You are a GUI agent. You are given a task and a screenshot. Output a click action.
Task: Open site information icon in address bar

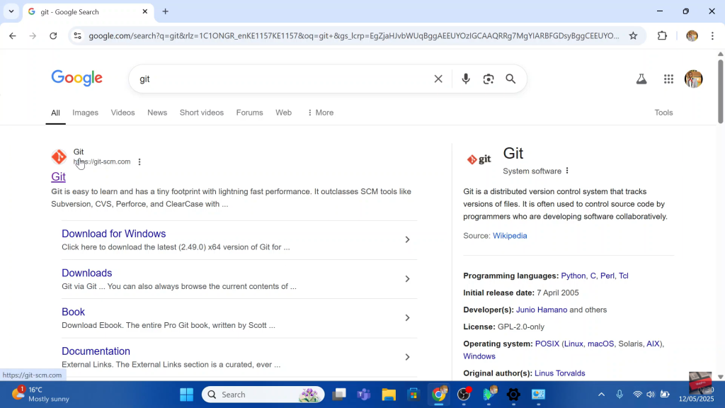click(78, 35)
